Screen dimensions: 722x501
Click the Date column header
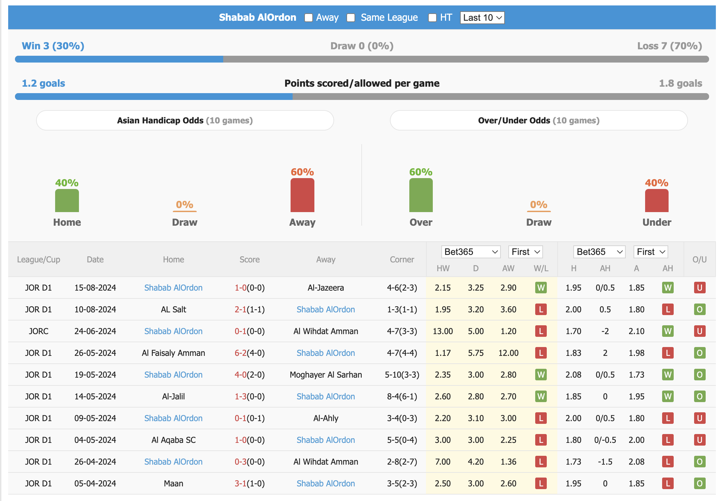tap(95, 259)
